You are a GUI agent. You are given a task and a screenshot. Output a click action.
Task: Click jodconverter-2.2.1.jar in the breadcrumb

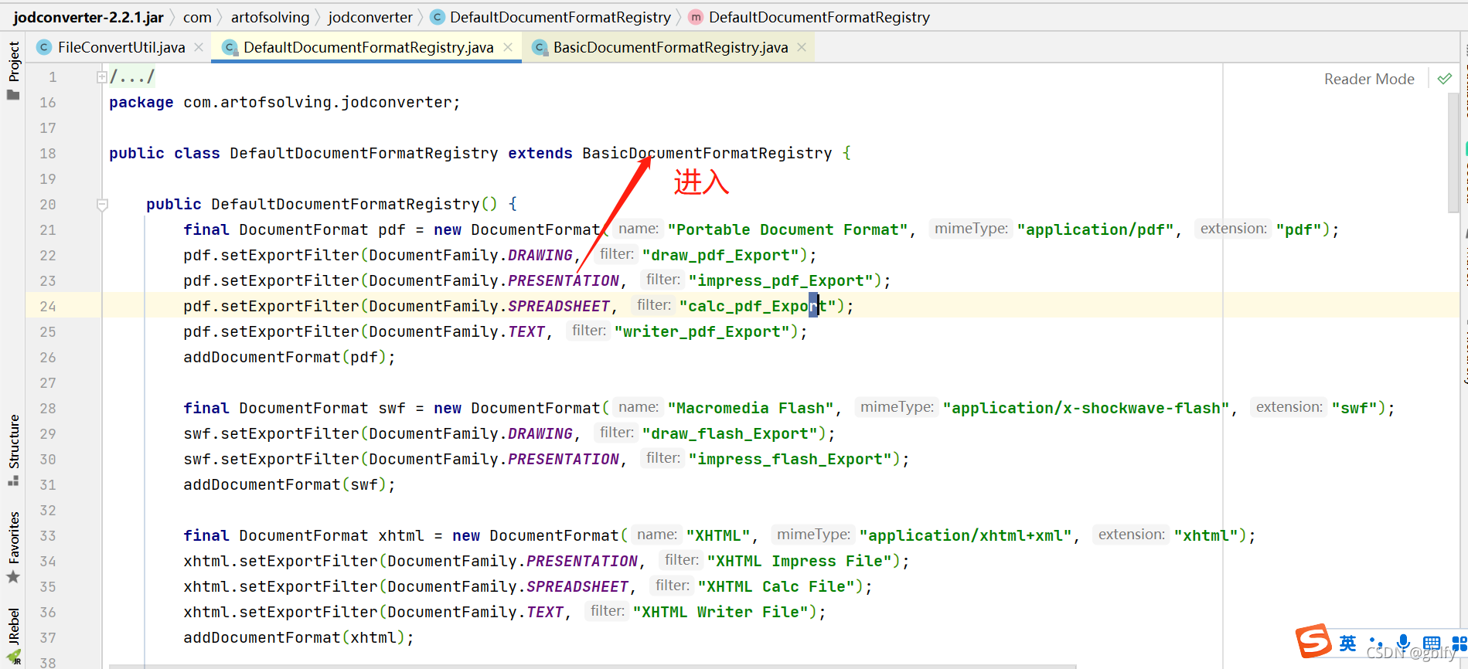[x=88, y=17]
